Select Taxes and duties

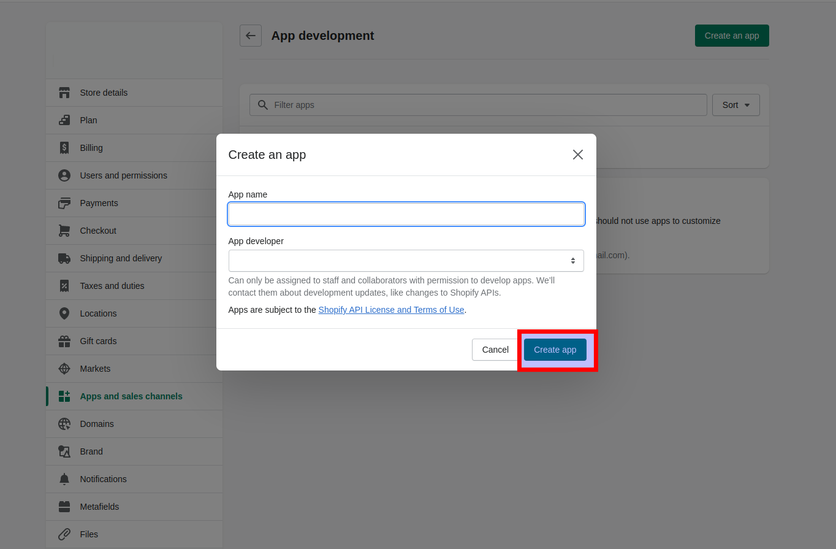tap(134, 286)
